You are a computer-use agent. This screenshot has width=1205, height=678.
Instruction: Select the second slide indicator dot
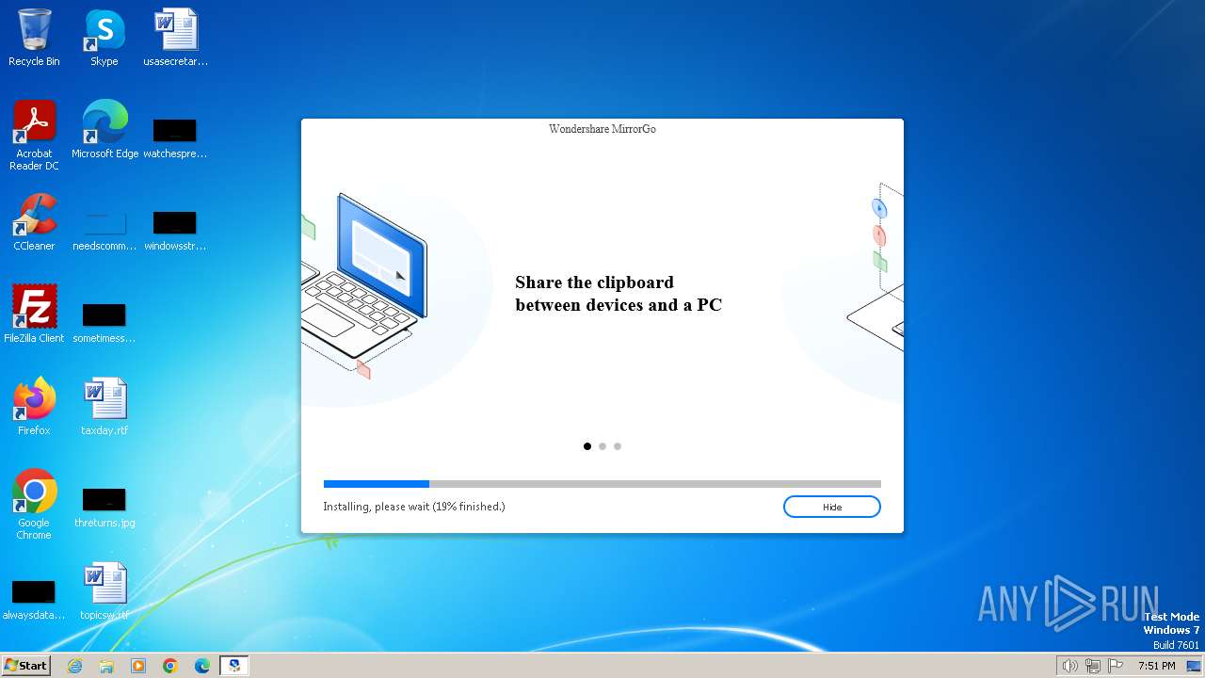[x=602, y=446]
